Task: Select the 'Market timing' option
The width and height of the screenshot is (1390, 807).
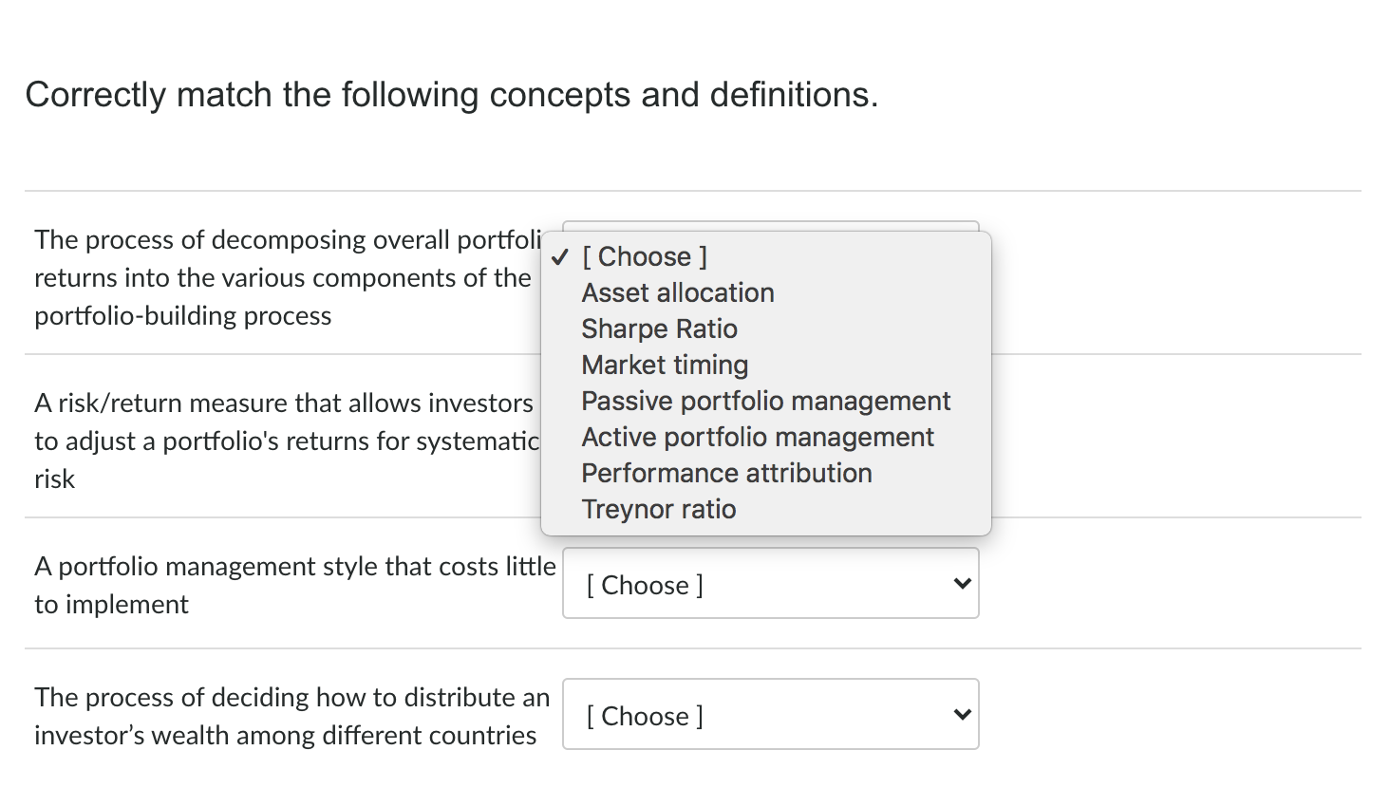Action: [x=665, y=366]
